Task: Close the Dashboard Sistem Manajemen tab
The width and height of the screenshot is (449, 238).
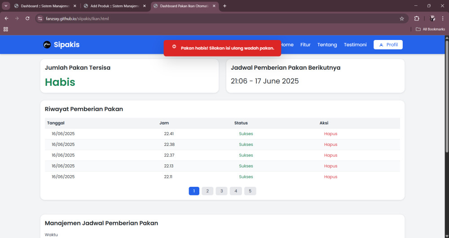Action: [x=75, y=6]
